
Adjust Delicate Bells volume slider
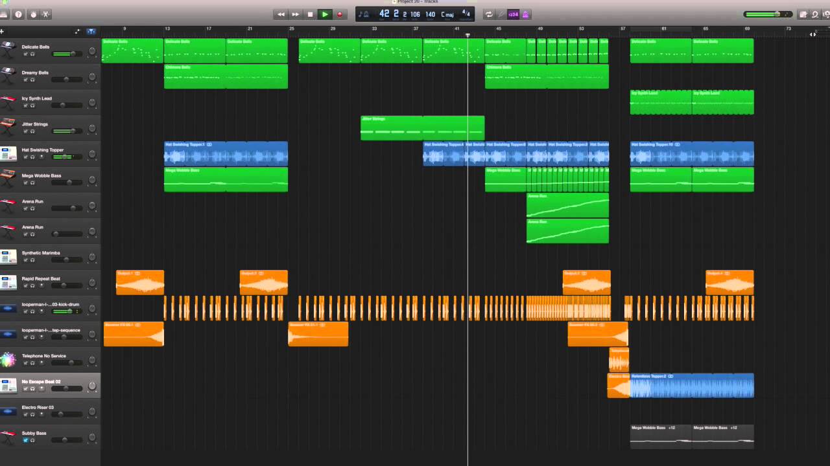point(67,54)
